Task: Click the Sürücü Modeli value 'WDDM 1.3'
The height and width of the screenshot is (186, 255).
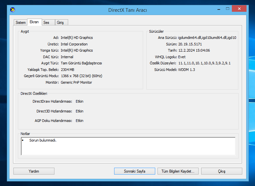Action: pos(187,70)
